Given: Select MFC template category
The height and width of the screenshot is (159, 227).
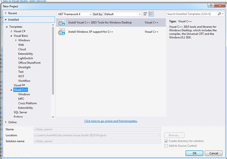Looking at the screenshot, I should point(21,99).
